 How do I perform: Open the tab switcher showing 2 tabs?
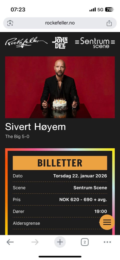pos(85,242)
